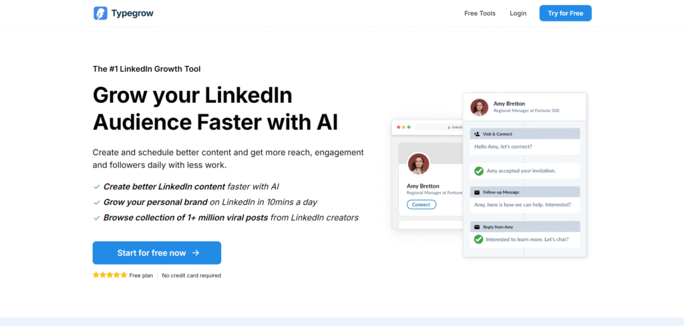Click the Hello Amy, let's connect message
Viewport: 684px width, 326px height.
(x=525, y=147)
